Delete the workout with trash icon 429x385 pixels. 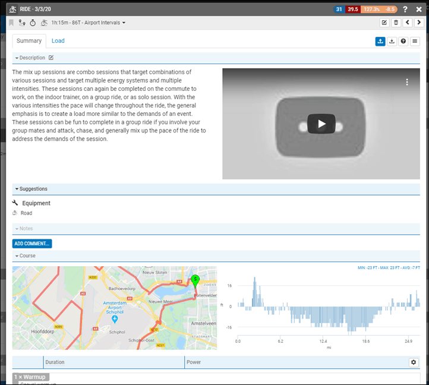396,23
